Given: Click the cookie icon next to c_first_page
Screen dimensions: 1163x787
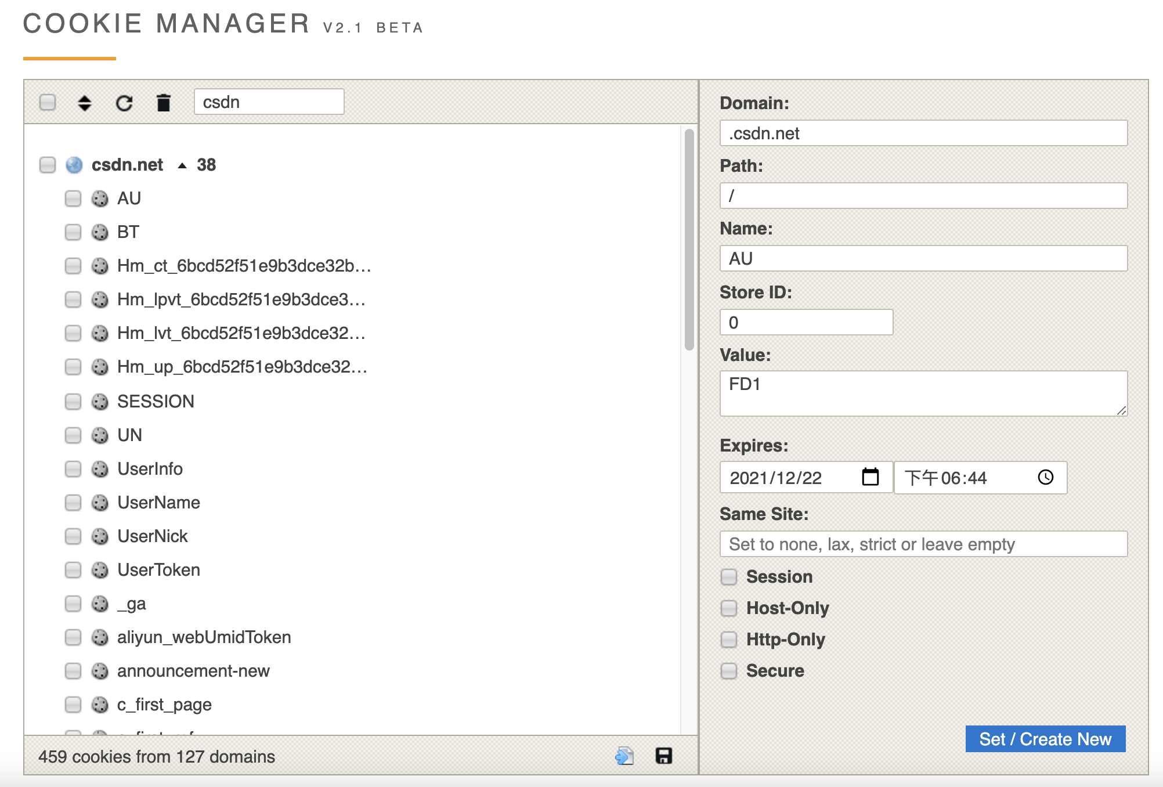Looking at the screenshot, I should click(100, 705).
